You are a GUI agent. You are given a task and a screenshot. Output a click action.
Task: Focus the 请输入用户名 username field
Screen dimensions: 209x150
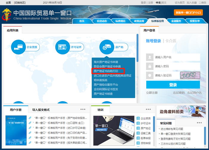176,57
